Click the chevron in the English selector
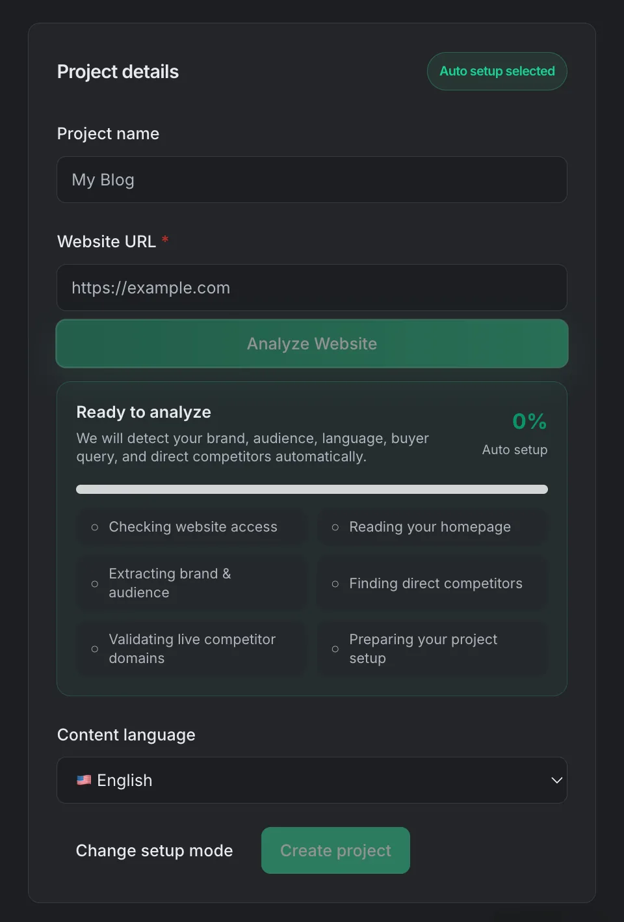The image size is (624, 922). pos(556,780)
